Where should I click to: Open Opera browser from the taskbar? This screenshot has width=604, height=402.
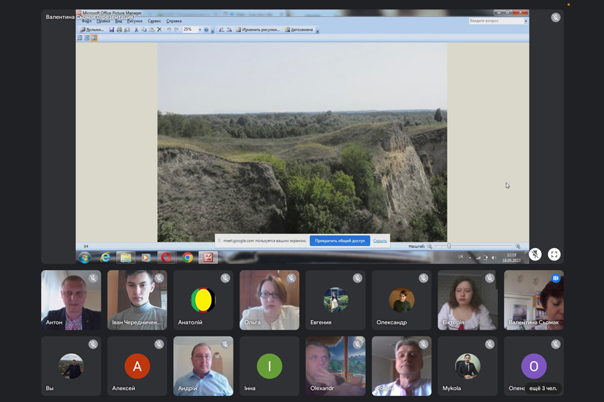tap(166, 257)
